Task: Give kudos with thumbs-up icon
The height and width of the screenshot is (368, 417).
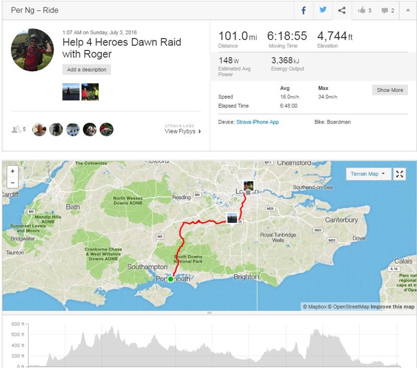Action: 362,10
